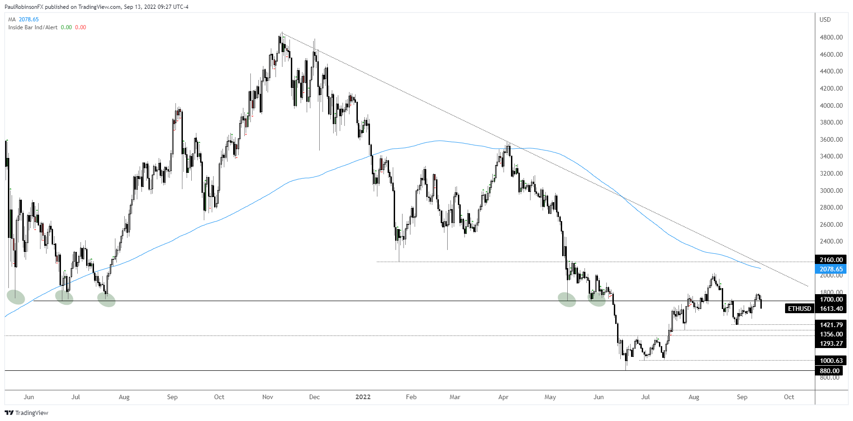Click the PaulRobinsonFX published attribution text
The height and width of the screenshot is (421, 853).
click(96, 7)
